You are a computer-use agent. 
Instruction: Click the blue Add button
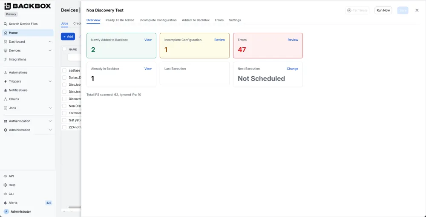click(68, 36)
